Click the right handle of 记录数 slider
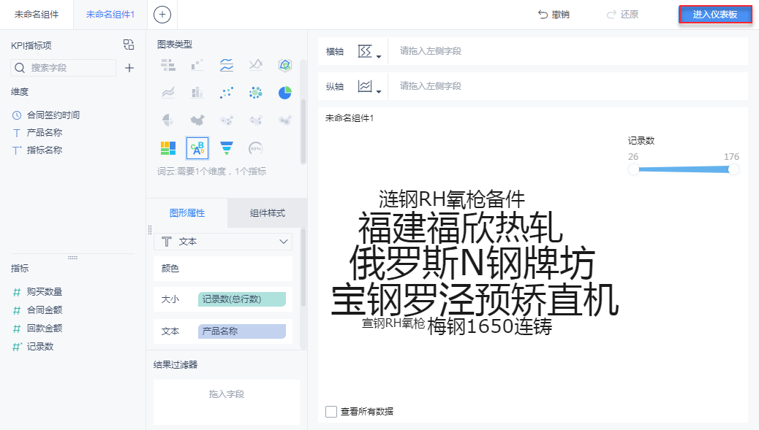 (733, 169)
